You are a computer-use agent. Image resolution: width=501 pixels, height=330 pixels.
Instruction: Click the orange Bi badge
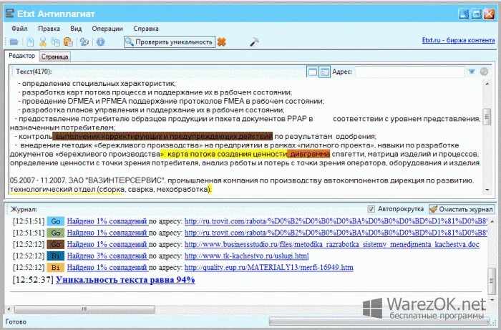click(56, 268)
